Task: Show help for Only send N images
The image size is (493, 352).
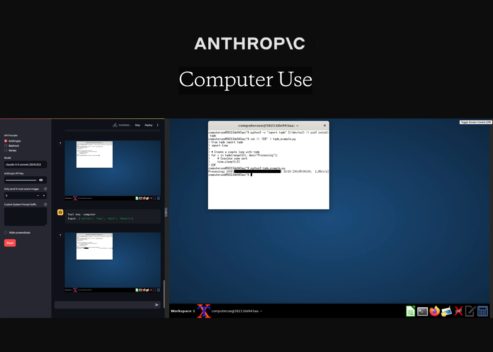Action: 45,189
